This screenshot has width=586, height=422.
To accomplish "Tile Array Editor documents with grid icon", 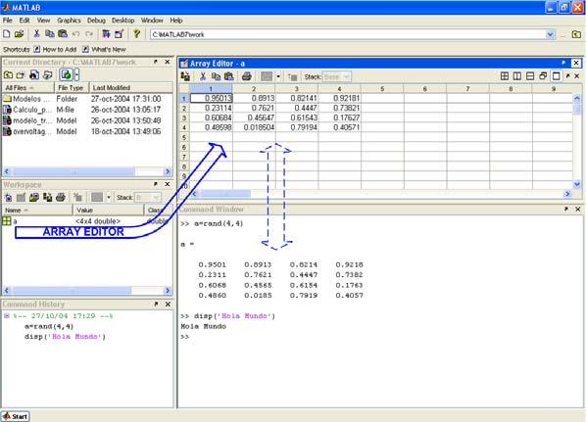I will click(505, 76).
